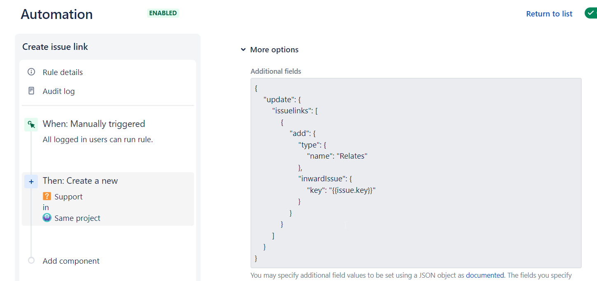The image size is (597, 281).
Task: Toggle the ENABLED status badge
Action: coord(163,13)
